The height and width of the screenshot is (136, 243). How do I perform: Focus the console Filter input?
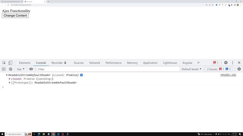(x=108, y=69)
